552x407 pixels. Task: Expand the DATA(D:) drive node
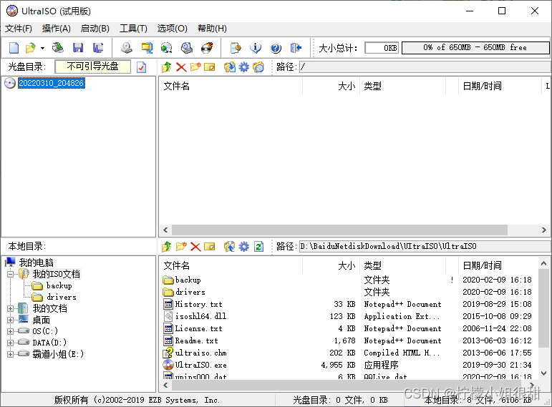tap(11, 343)
